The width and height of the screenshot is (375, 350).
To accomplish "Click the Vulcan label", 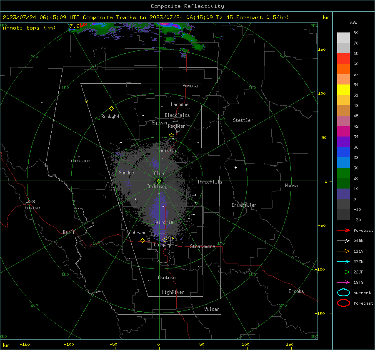I will coord(212,309).
